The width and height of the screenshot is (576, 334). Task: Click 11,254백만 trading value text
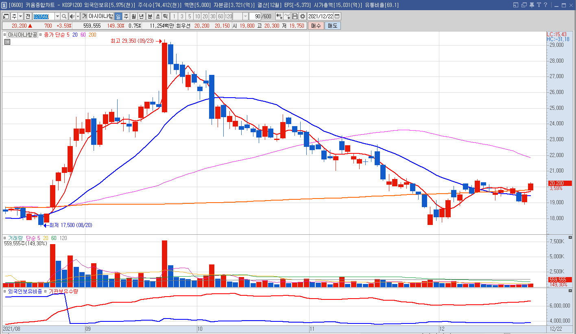(161, 26)
